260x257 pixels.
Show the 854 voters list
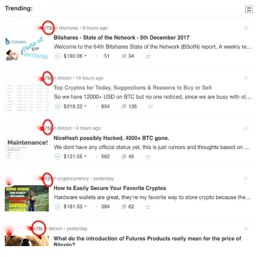click(x=105, y=107)
